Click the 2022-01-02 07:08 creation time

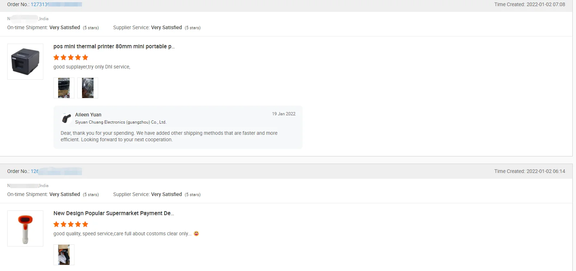546,4
